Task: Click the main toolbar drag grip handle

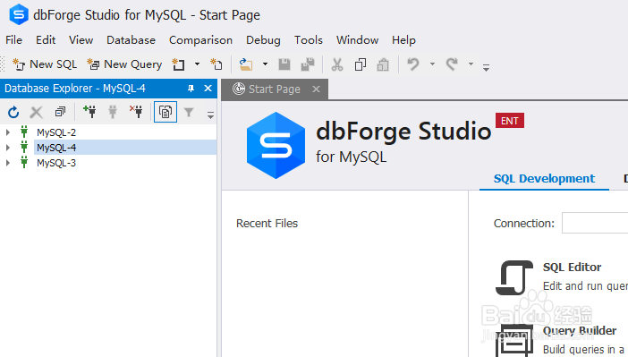Action: pos(3,64)
